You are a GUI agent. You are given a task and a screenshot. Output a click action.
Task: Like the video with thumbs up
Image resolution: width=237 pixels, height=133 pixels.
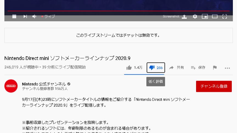(x=129, y=68)
